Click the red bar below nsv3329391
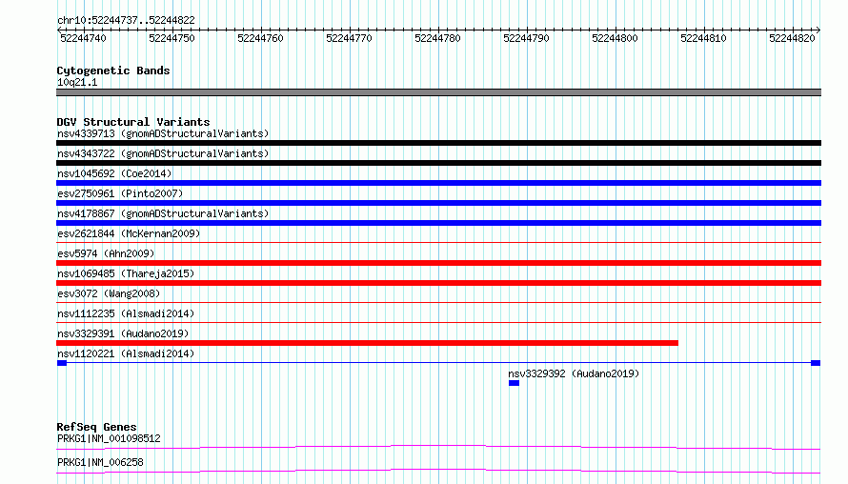The height and width of the screenshot is (484, 848). click(367, 343)
